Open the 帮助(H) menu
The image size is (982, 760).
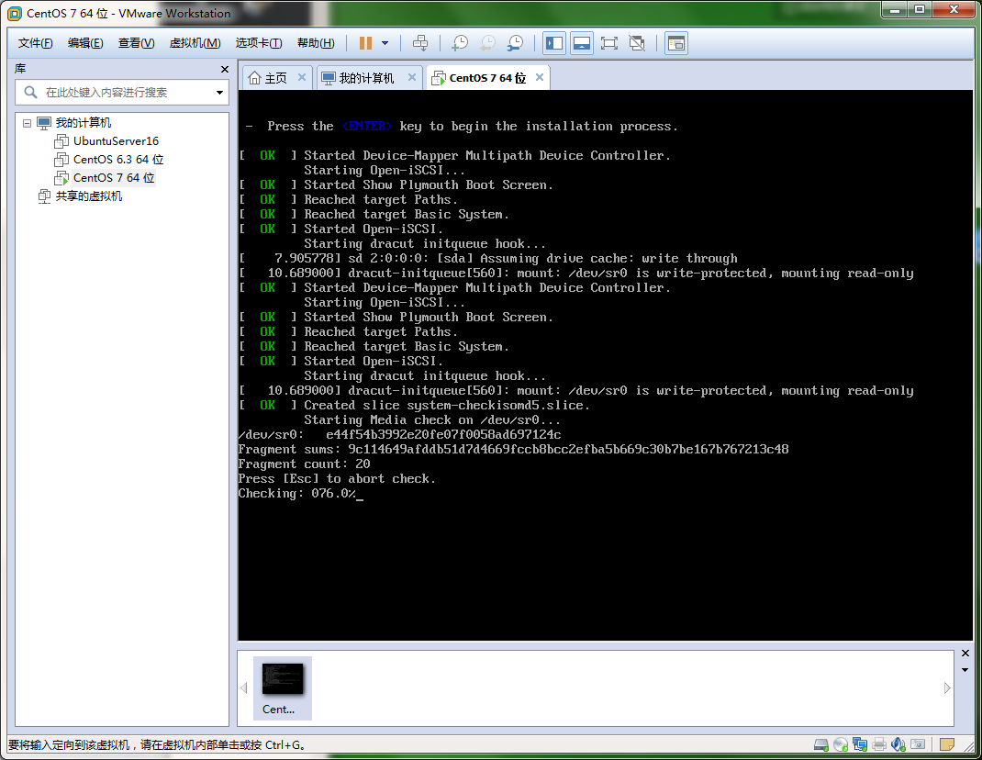pos(316,43)
